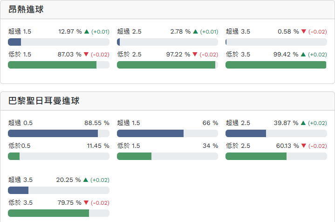Click the green up triangle beside 20.25 %
Screen dimensions: 335x222
(x=86, y=180)
